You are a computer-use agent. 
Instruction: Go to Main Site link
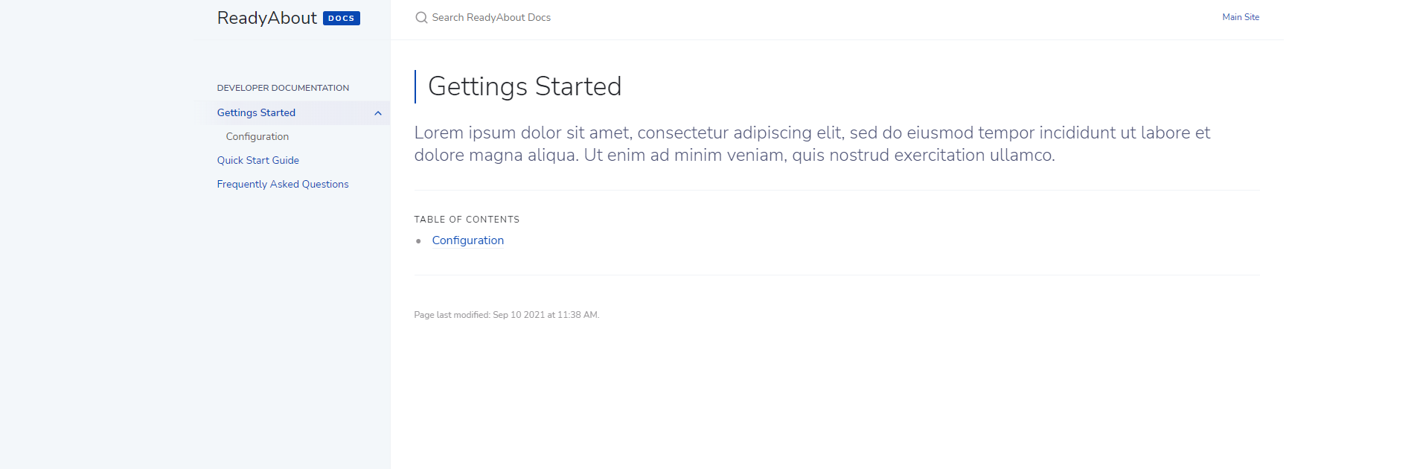(x=1241, y=17)
